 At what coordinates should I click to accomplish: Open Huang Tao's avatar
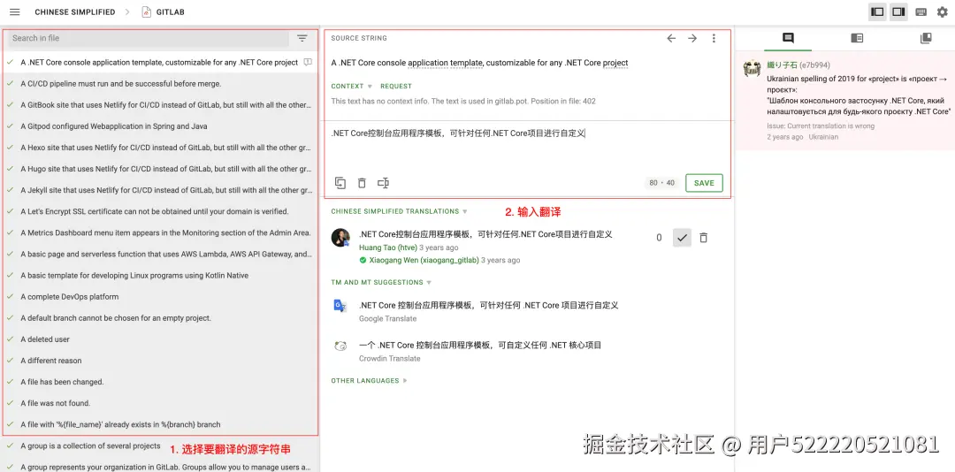coord(340,238)
